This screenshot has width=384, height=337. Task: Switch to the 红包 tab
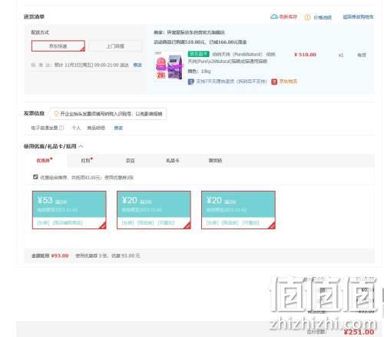click(87, 161)
